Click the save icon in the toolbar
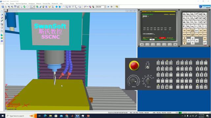211x118 pixels. click(3, 7)
